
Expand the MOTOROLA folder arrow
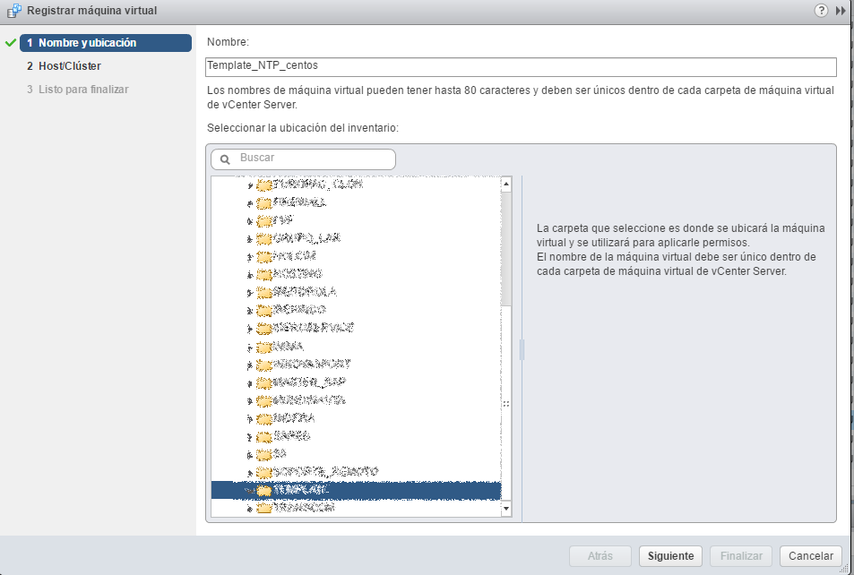(249, 292)
